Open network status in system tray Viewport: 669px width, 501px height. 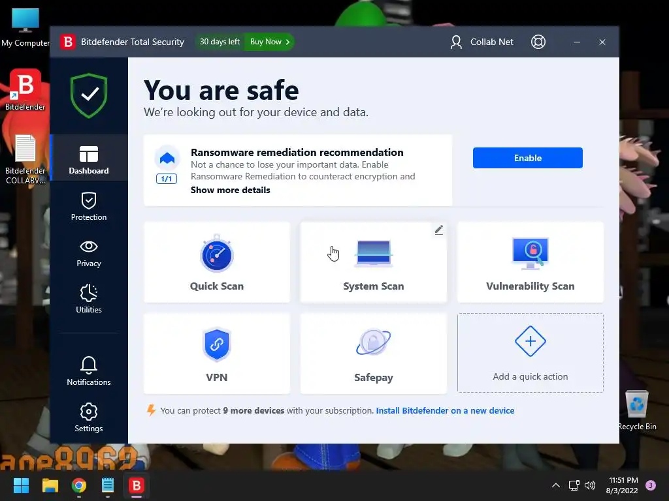coord(574,485)
